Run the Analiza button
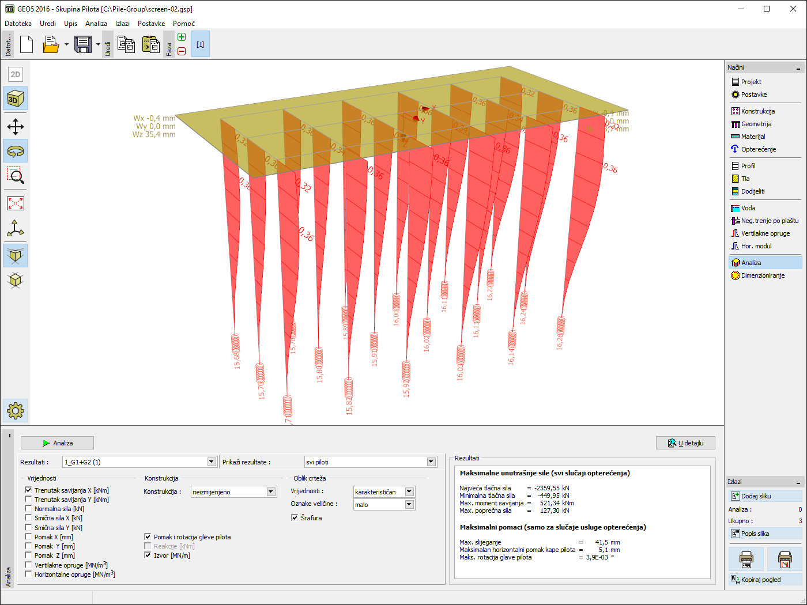 click(57, 443)
